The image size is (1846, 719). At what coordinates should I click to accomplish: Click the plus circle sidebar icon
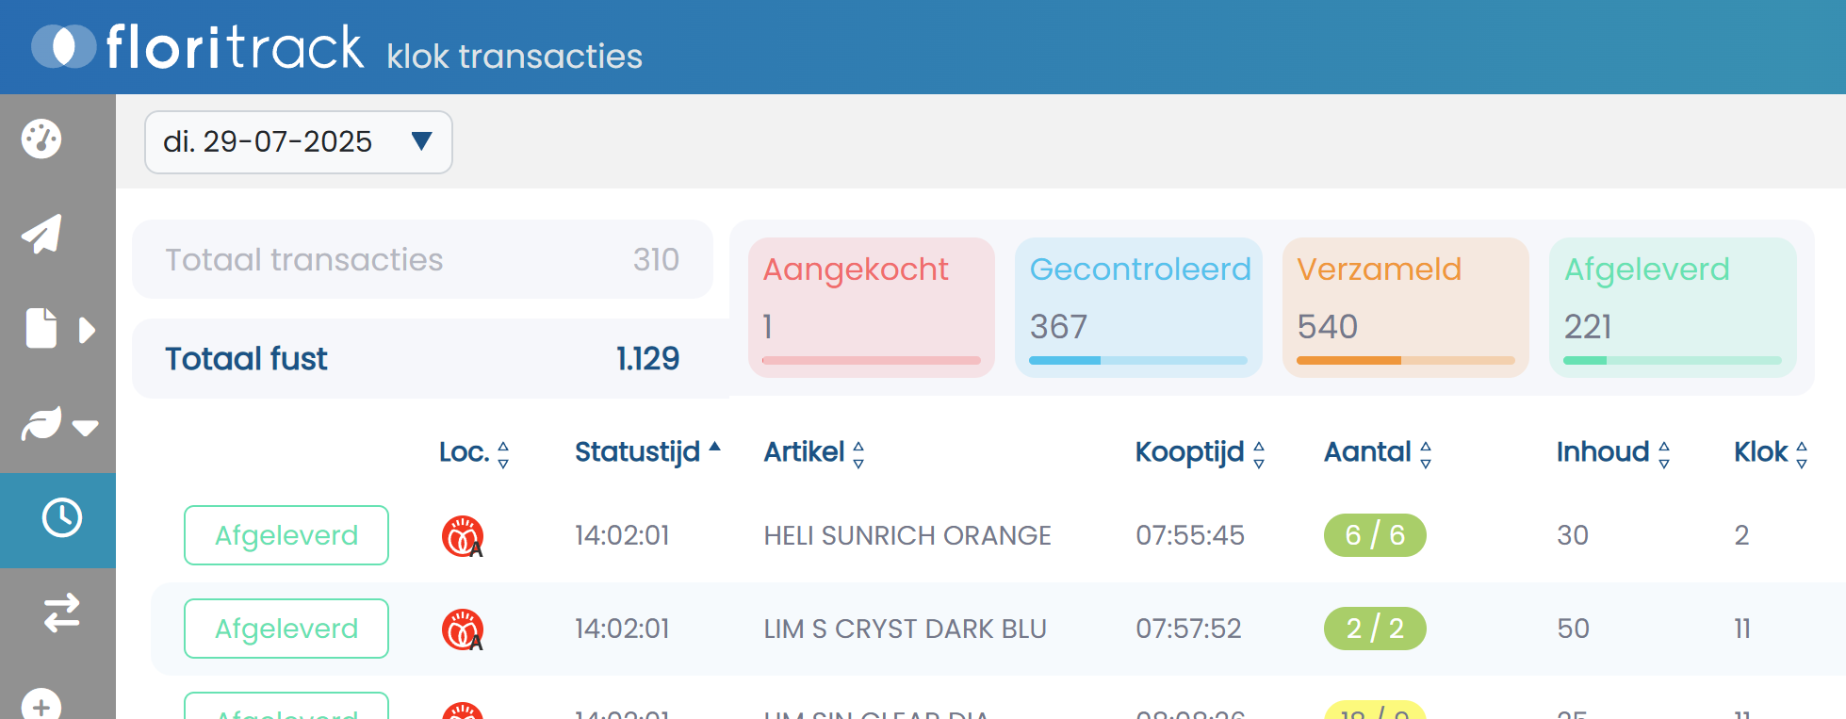pos(41,706)
